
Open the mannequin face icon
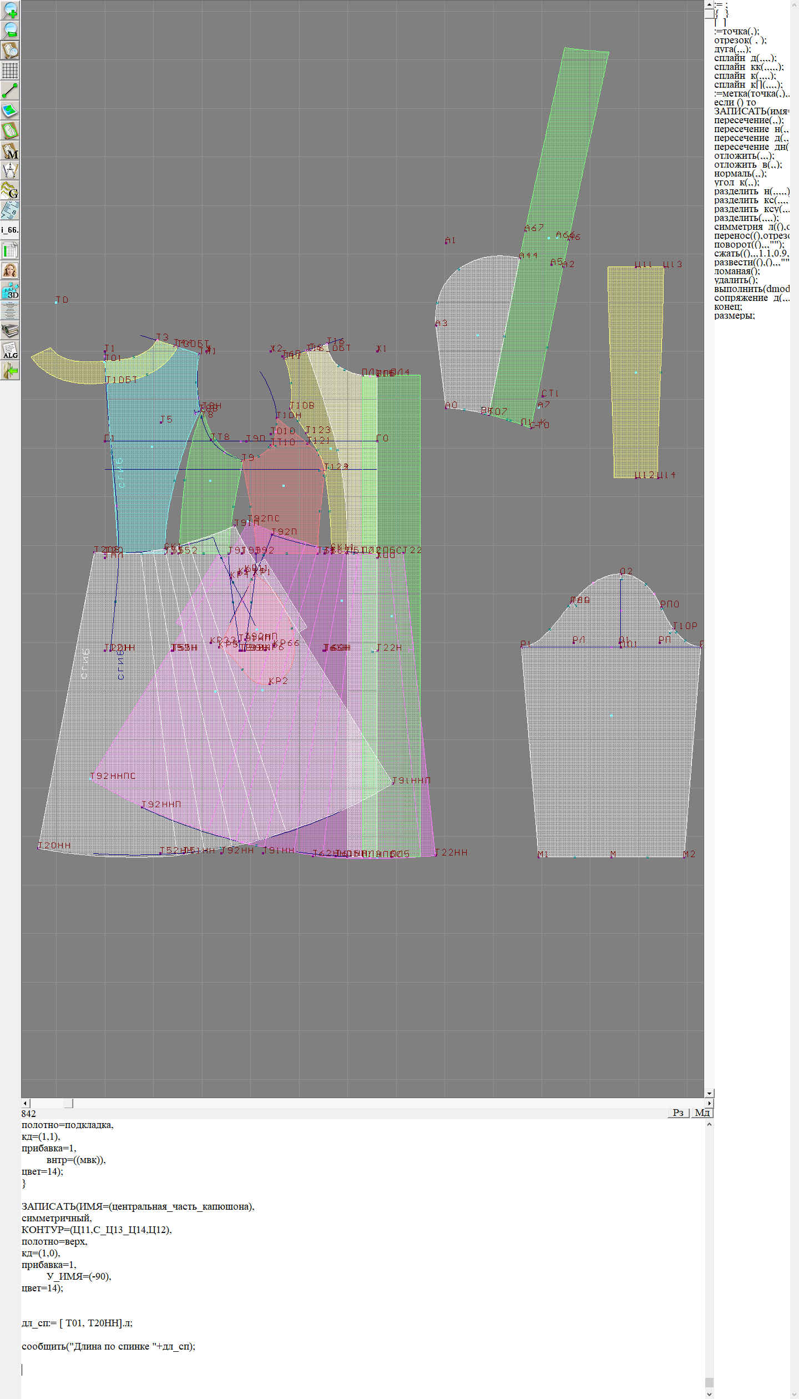10,271
